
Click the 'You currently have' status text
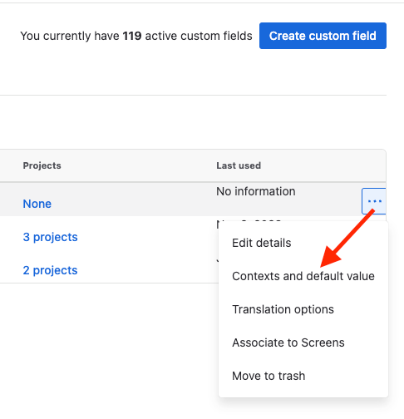point(70,36)
